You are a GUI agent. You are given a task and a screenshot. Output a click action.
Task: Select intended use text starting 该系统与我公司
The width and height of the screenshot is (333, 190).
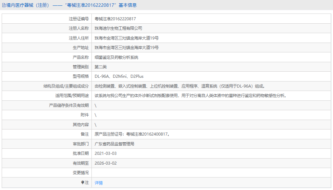[191, 96]
